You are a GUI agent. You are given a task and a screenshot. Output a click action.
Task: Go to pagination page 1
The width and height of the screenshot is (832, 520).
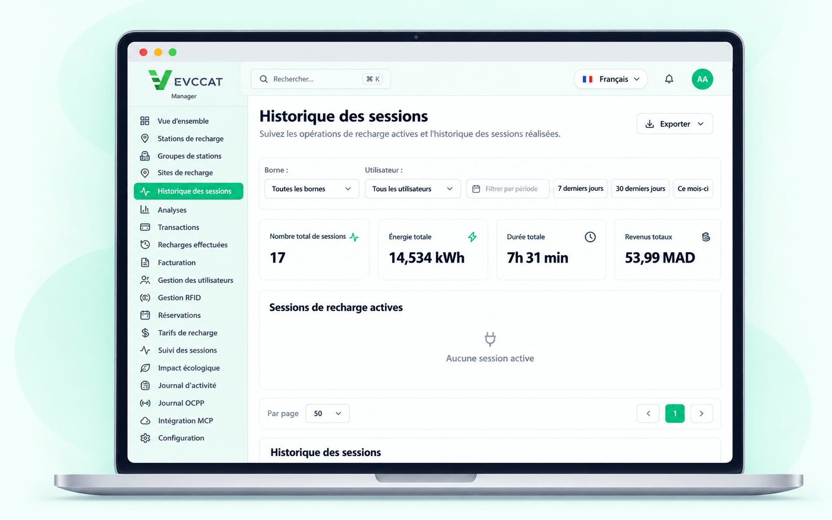pos(675,414)
